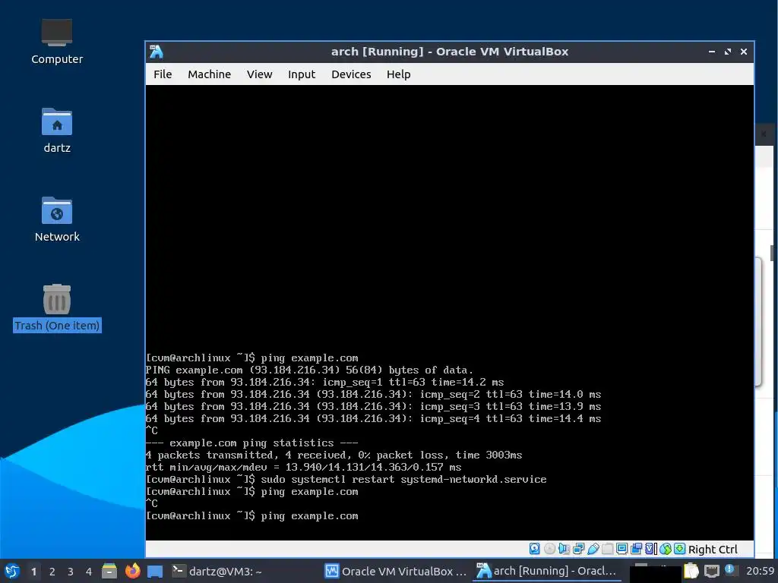Viewport: 778px width, 583px height.
Task: Click the scrollbar of the window behind VirtualBox
Action: coord(772,253)
